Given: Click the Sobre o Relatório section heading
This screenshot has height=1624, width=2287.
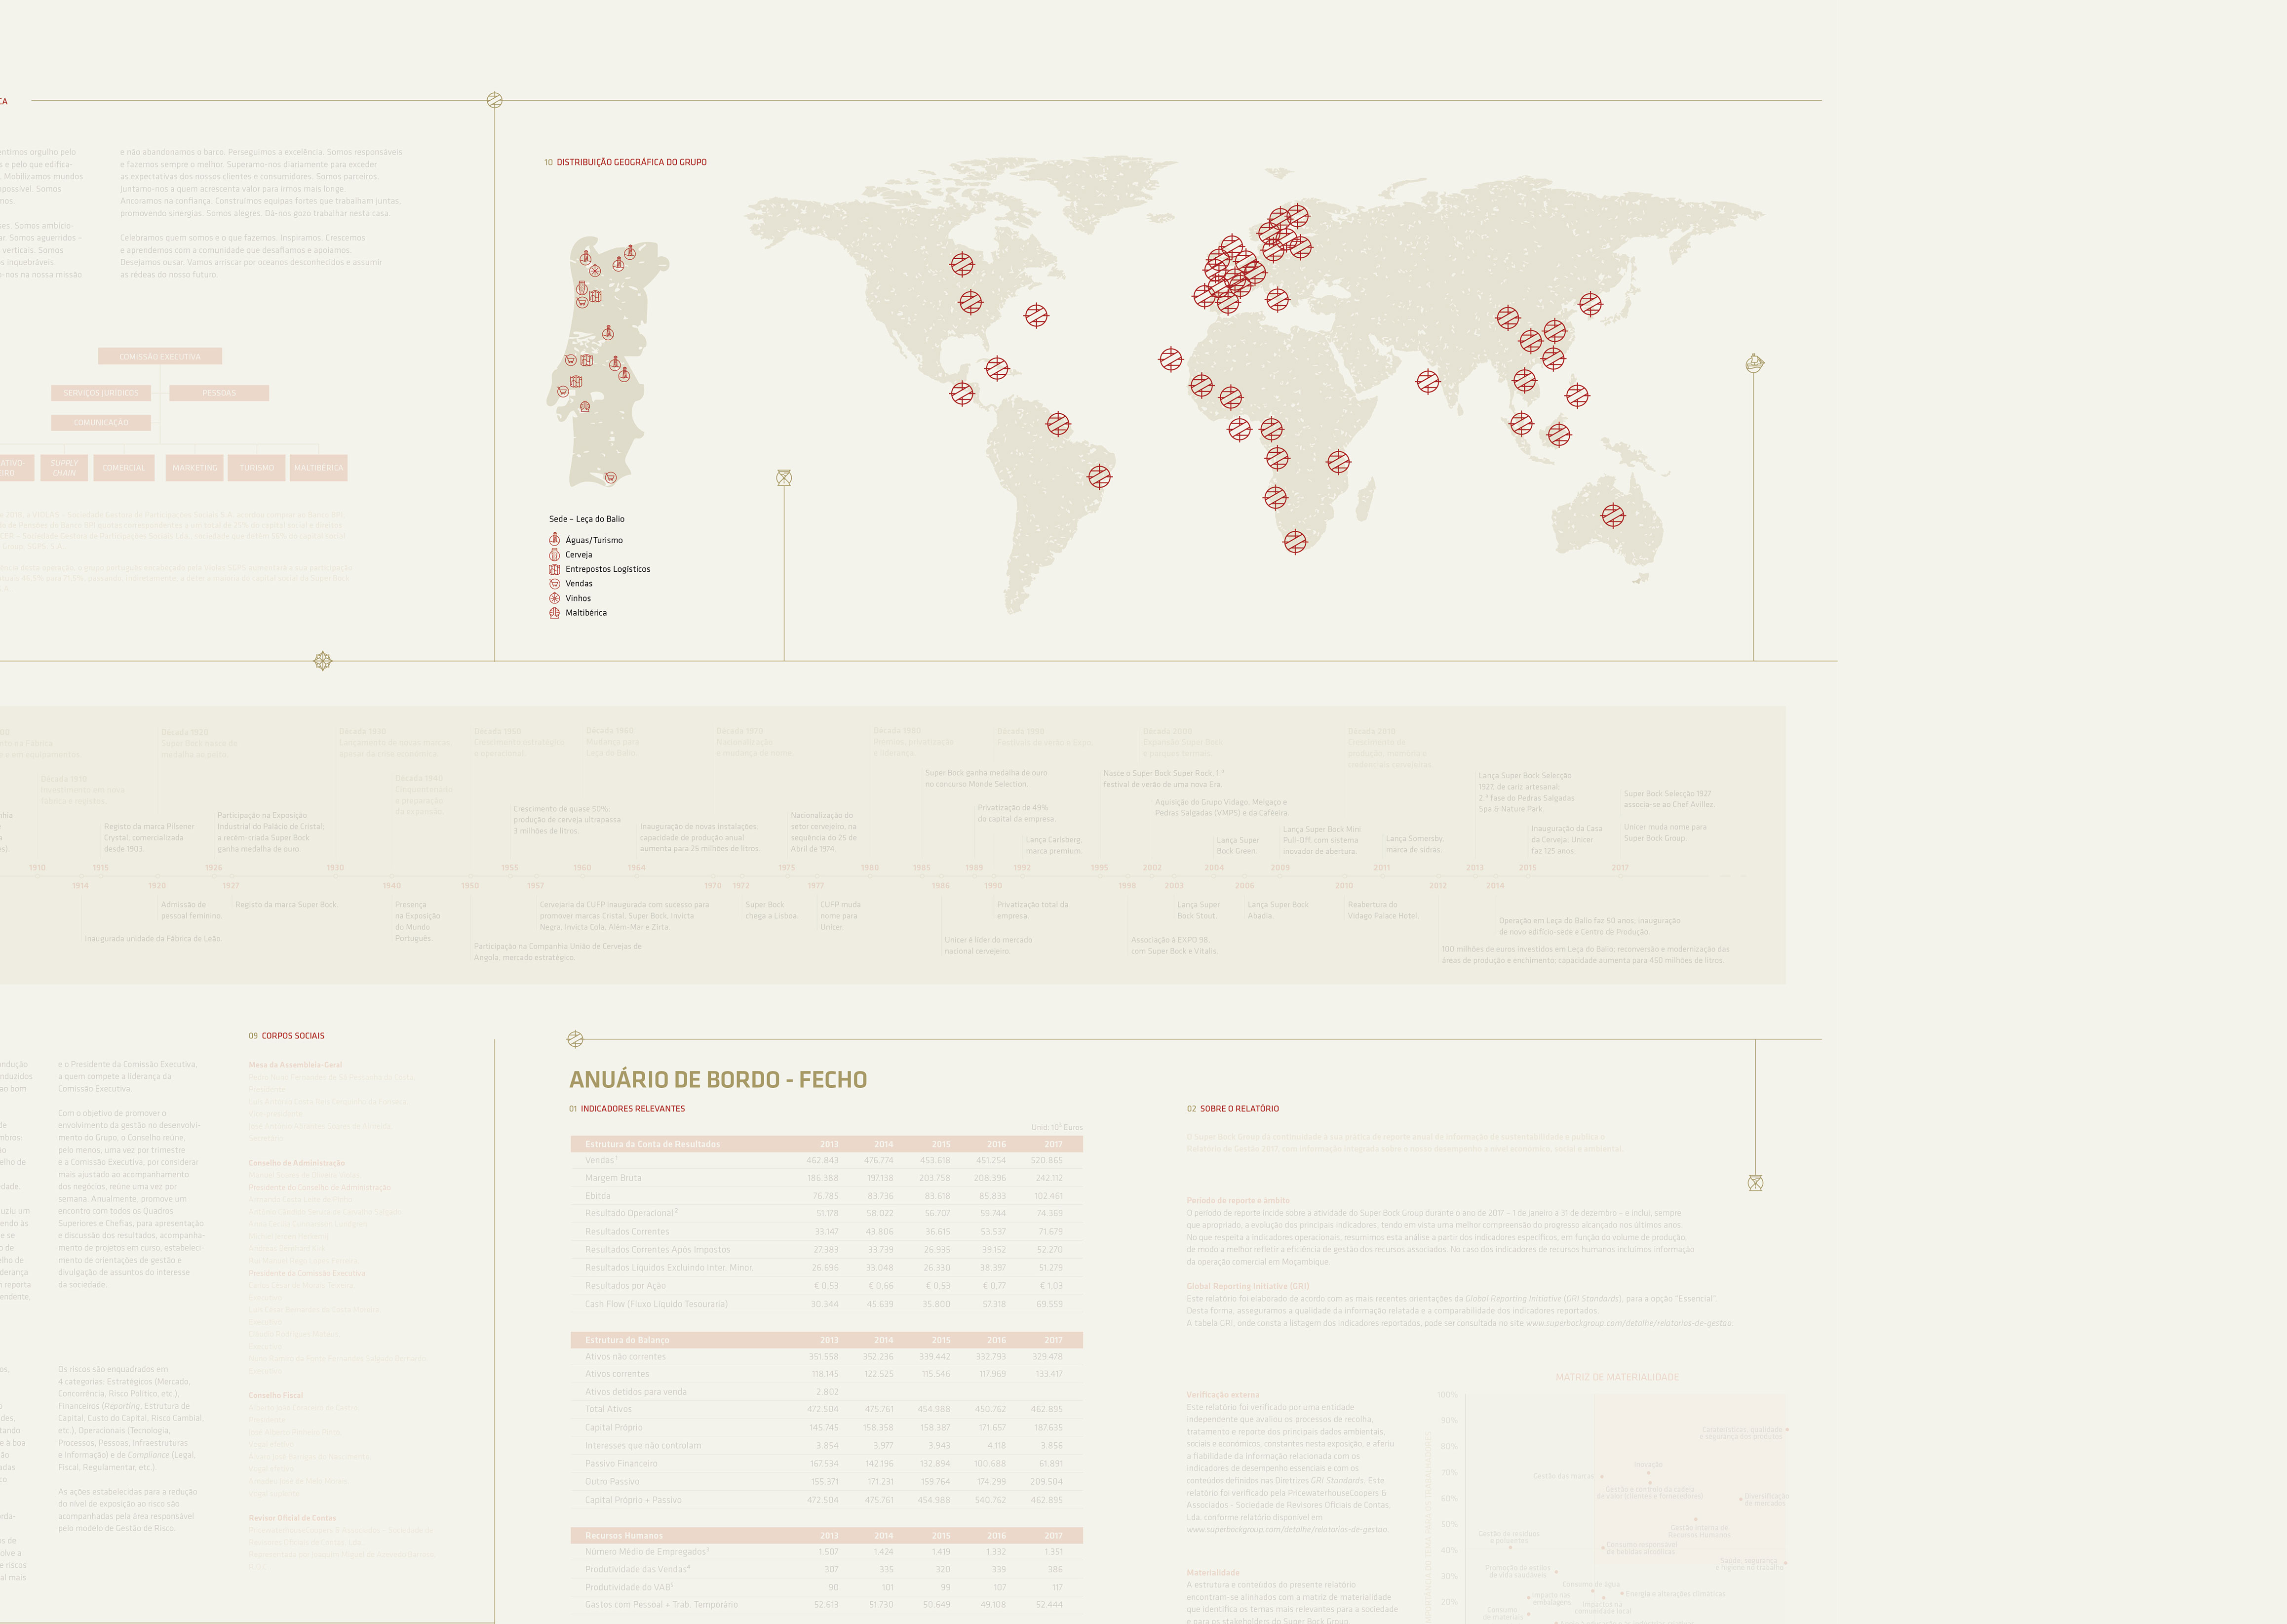Looking at the screenshot, I should [x=1239, y=1109].
